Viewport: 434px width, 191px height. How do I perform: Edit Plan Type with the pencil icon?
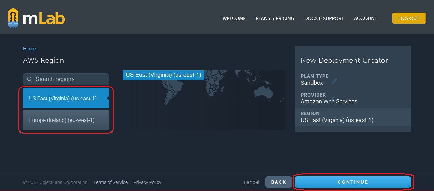point(334,81)
